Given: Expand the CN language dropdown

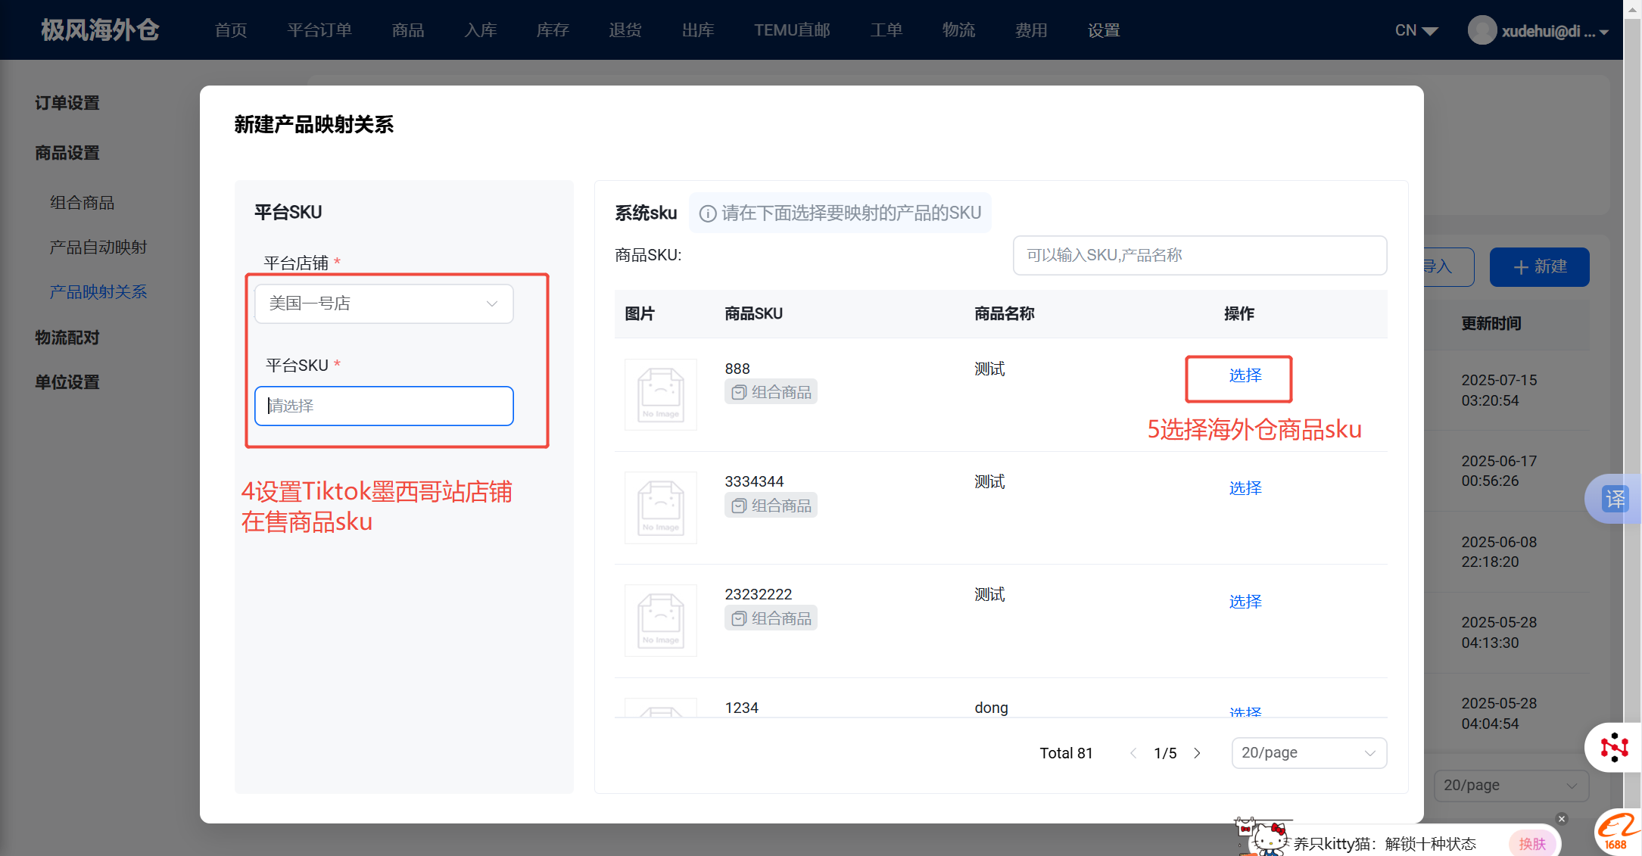Looking at the screenshot, I should click(1416, 30).
